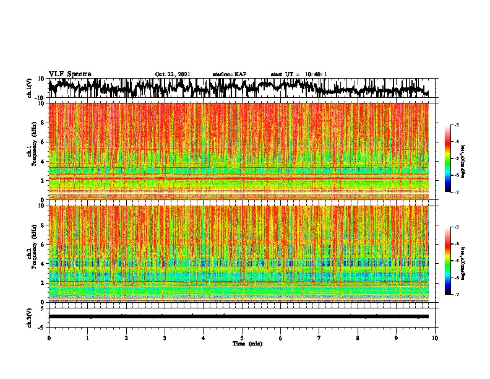Click time axis tick label '8'
Screen dimensions: 490x379
358,338
